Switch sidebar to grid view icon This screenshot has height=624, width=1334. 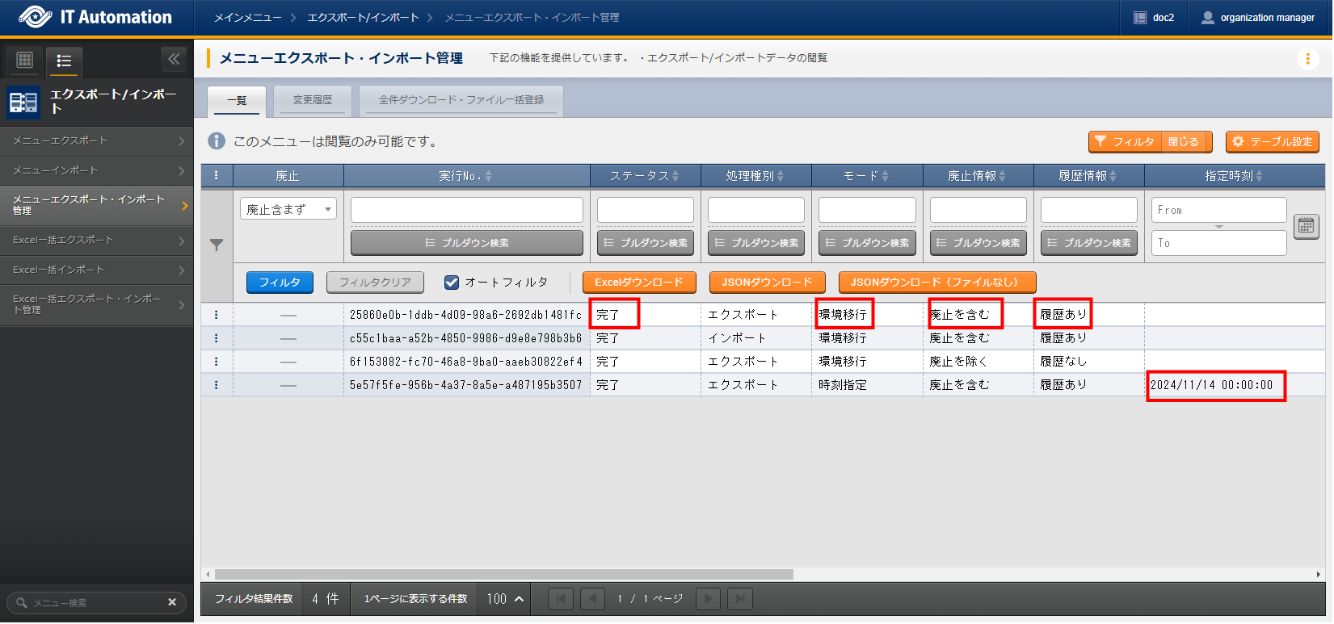pyautogui.click(x=25, y=60)
